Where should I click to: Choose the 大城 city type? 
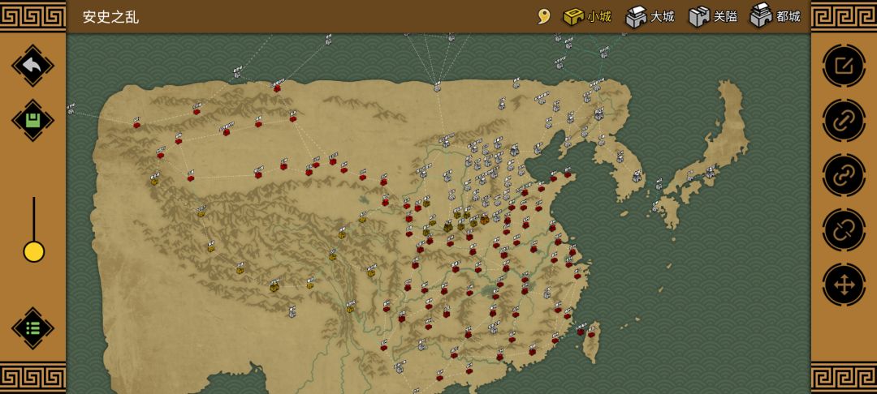[650, 16]
